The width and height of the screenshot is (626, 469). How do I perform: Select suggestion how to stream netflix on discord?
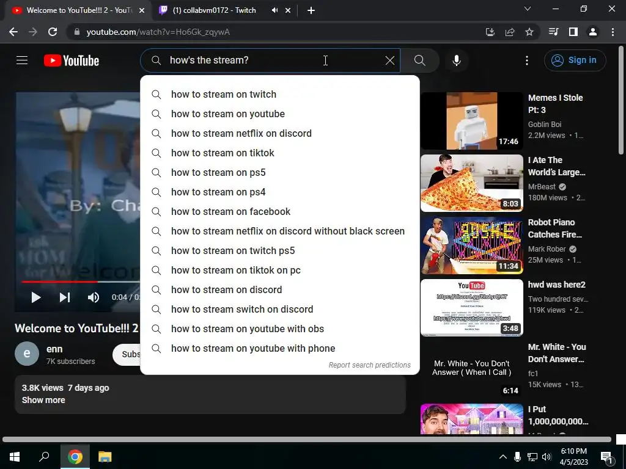[280, 134]
